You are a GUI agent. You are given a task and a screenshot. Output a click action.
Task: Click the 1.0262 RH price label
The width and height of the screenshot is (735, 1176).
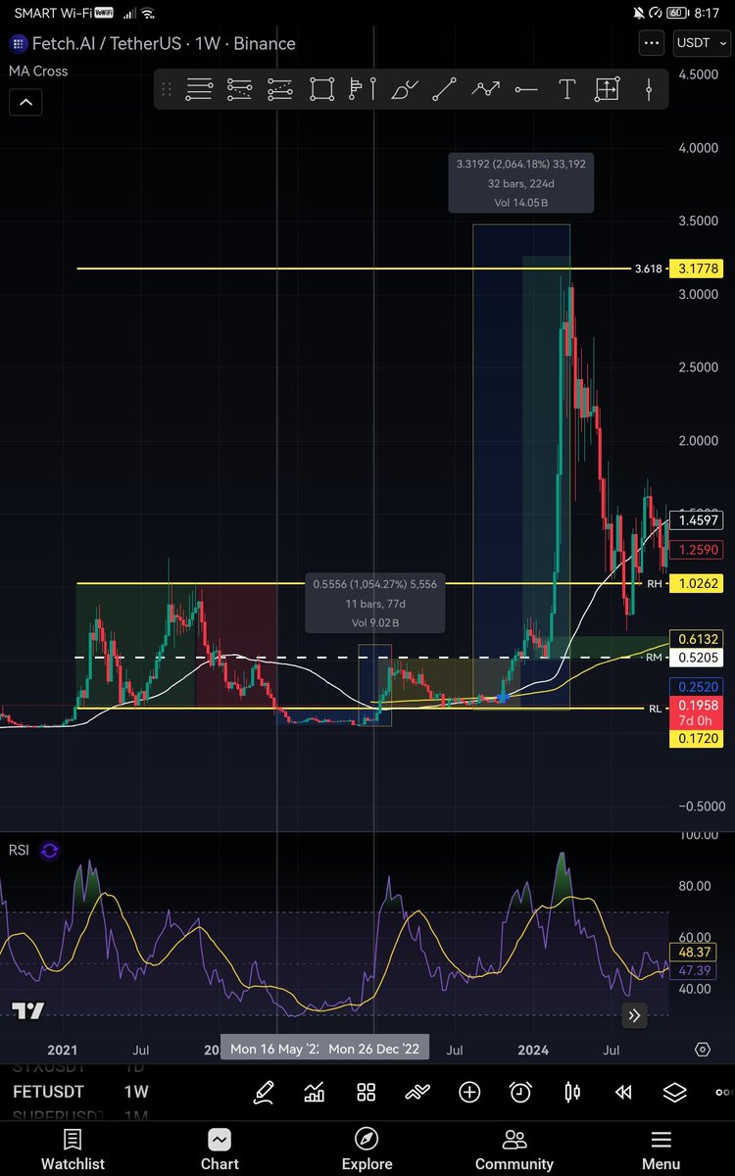697,583
